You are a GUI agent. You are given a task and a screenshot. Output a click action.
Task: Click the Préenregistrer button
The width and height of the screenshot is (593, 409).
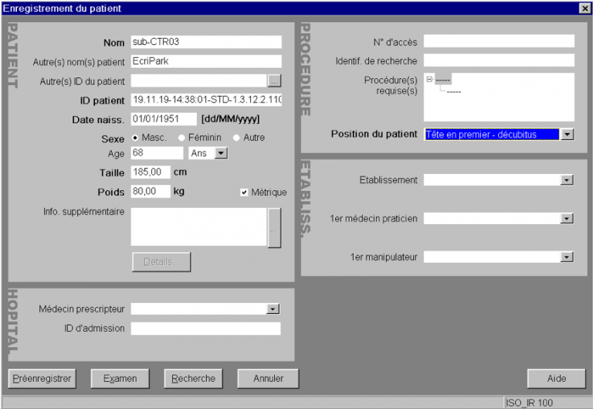point(41,379)
